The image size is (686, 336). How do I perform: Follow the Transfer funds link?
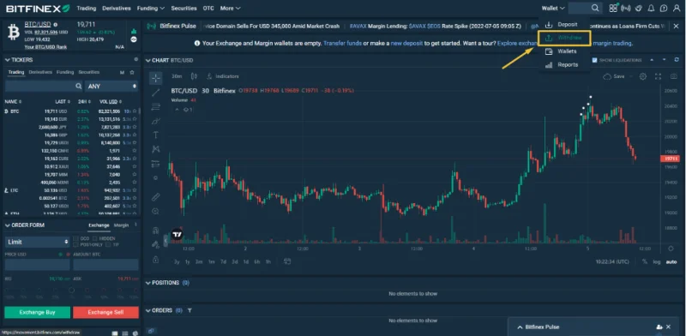[x=342, y=44]
